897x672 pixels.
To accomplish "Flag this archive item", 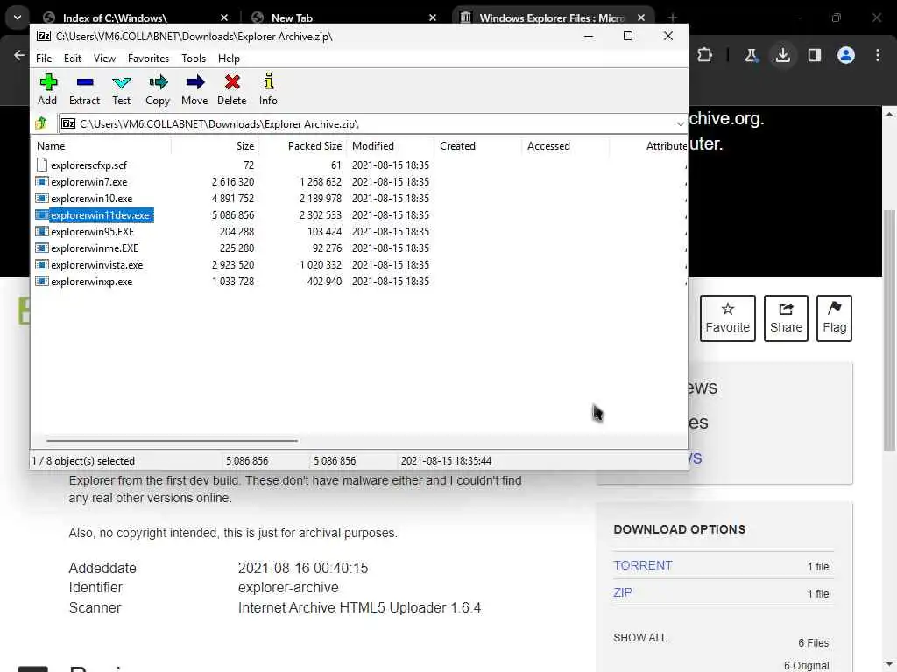I will coord(834,318).
